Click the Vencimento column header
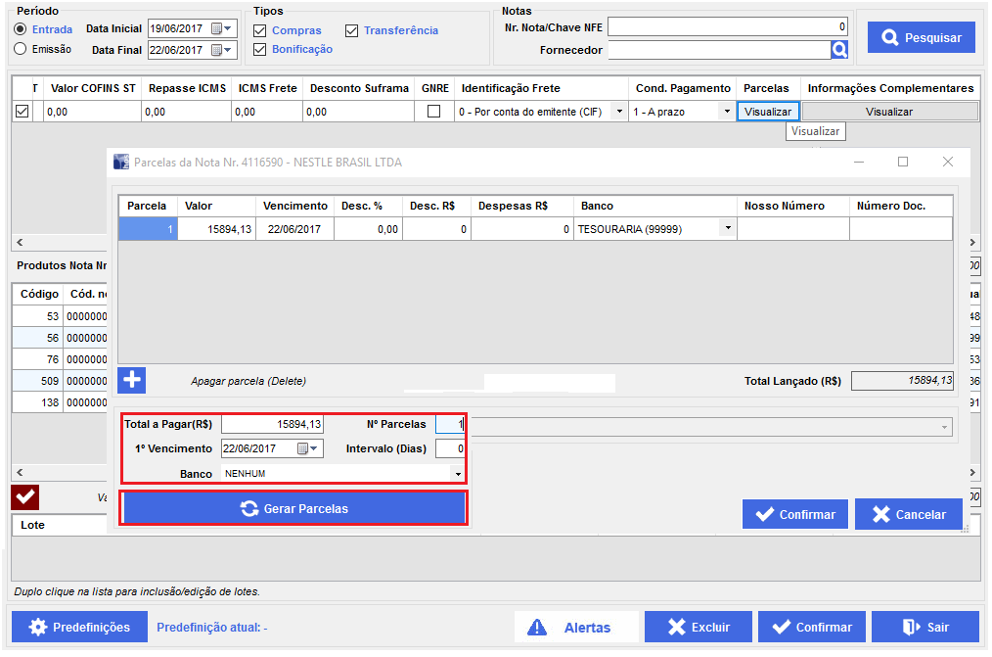The width and height of the screenshot is (992, 657). (x=294, y=206)
